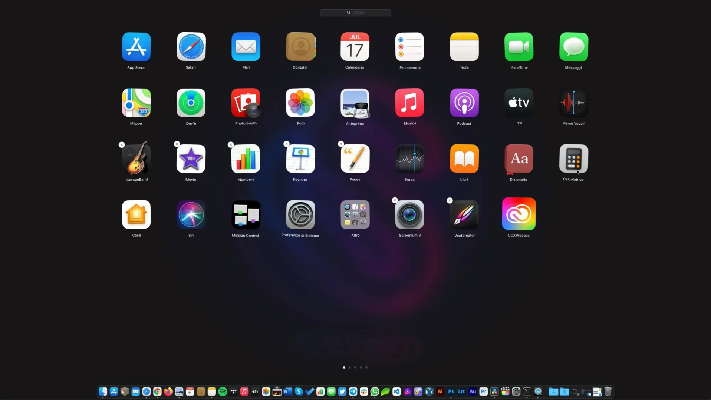711x400 pixels.
Task: Open the App Store app
Action: pyautogui.click(x=136, y=47)
